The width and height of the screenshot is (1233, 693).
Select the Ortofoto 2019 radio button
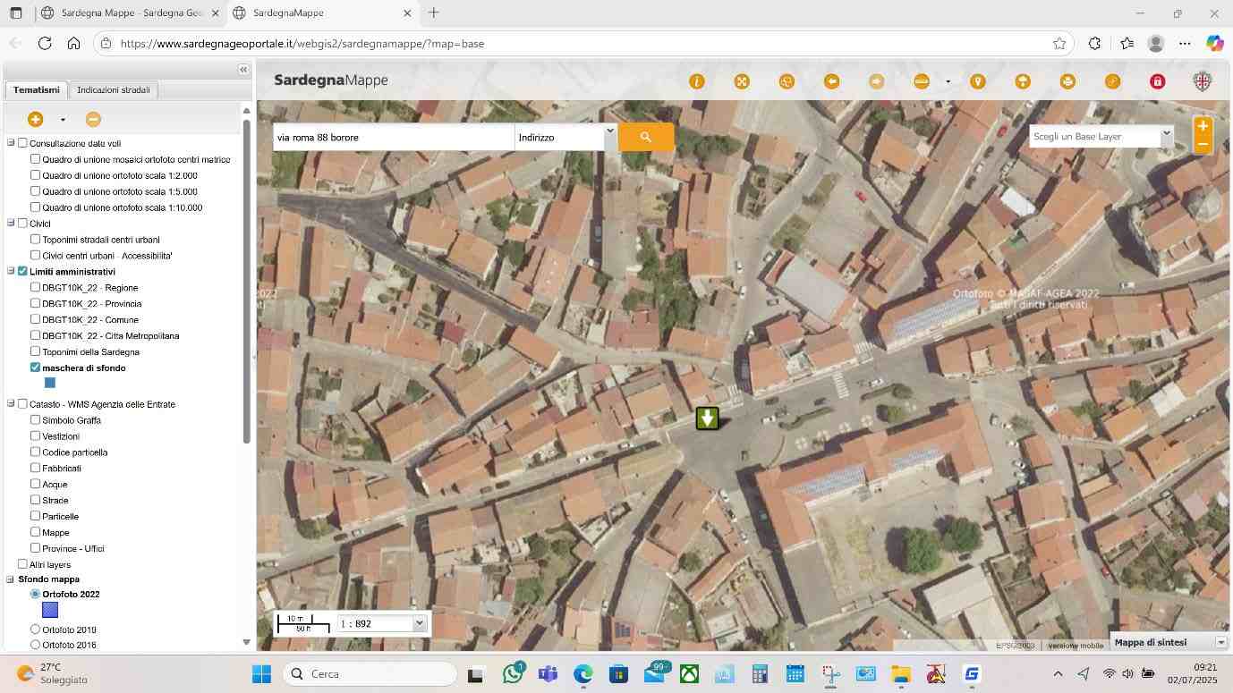click(x=36, y=630)
